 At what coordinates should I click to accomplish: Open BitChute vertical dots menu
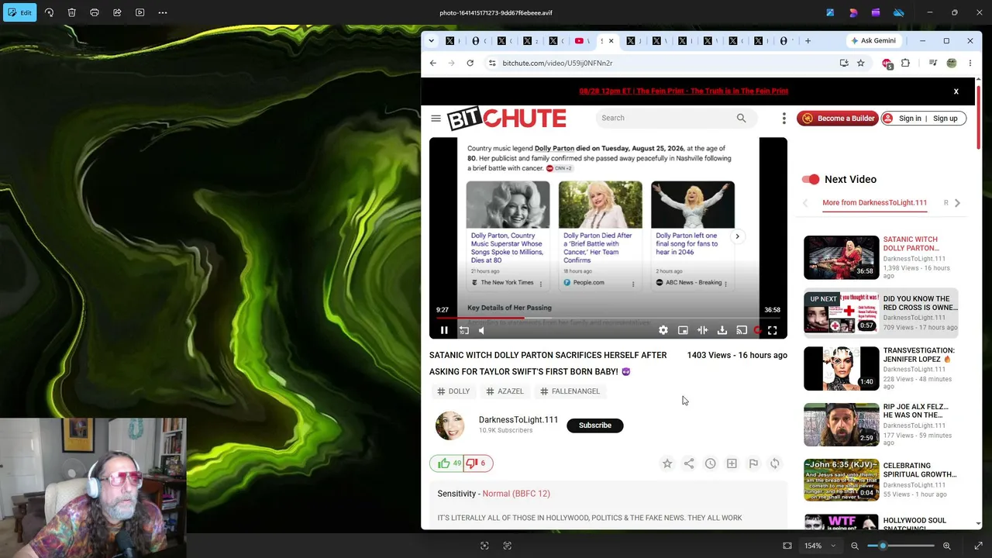[784, 119]
